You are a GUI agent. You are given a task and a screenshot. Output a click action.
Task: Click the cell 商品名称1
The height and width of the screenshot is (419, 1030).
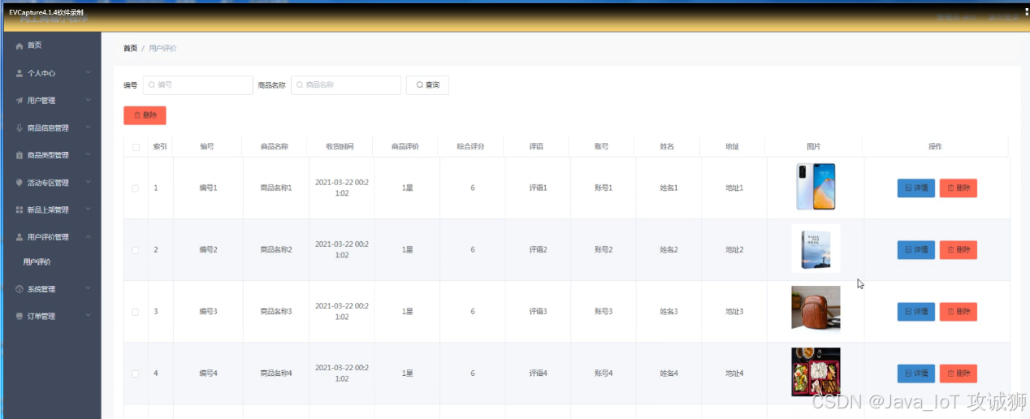[x=275, y=188]
